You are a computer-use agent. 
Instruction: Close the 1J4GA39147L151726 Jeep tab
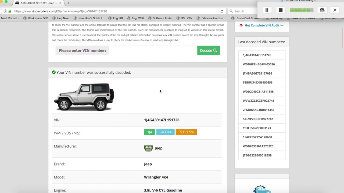60,3
